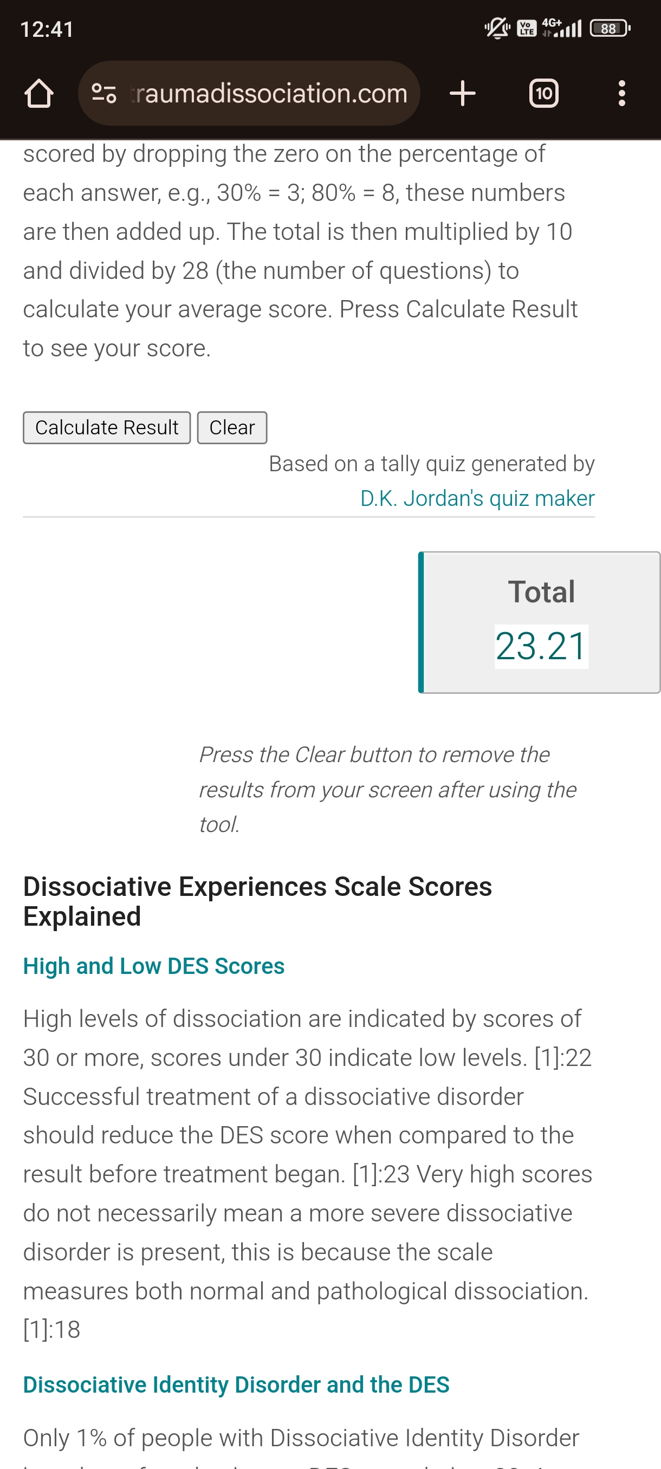
Task: Tap the Chrome home icon
Action: click(x=39, y=94)
